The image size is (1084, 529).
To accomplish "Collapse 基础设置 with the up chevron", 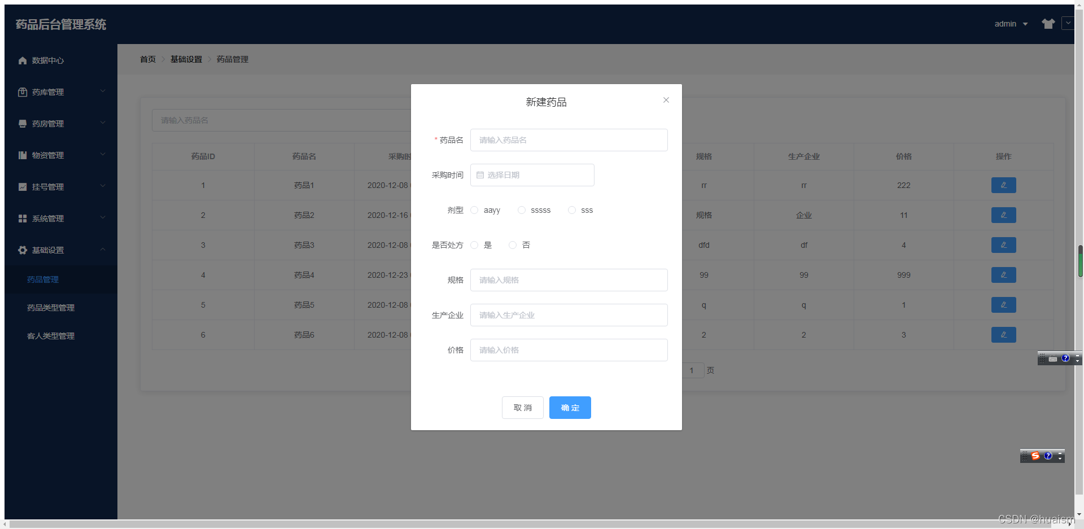I will (103, 249).
